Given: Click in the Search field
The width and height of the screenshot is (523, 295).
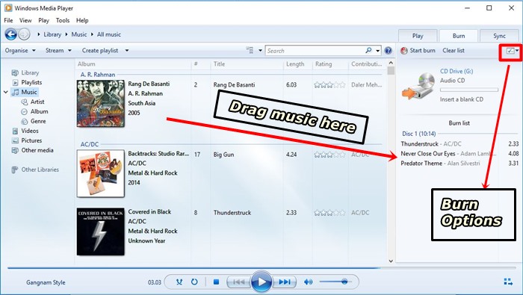Looking at the screenshot, I should (315, 51).
